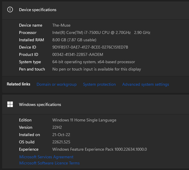The image size is (189, 170).
Task: Click the Product ID value 00342-41341-22857-AAOEM
Action: pyautogui.click(x=78, y=54)
